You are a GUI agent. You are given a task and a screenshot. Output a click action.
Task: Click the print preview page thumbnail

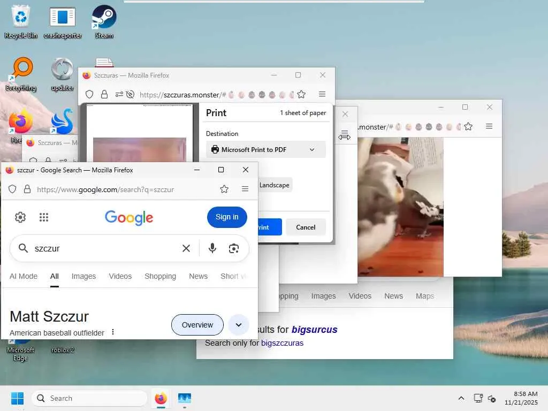(140, 133)
